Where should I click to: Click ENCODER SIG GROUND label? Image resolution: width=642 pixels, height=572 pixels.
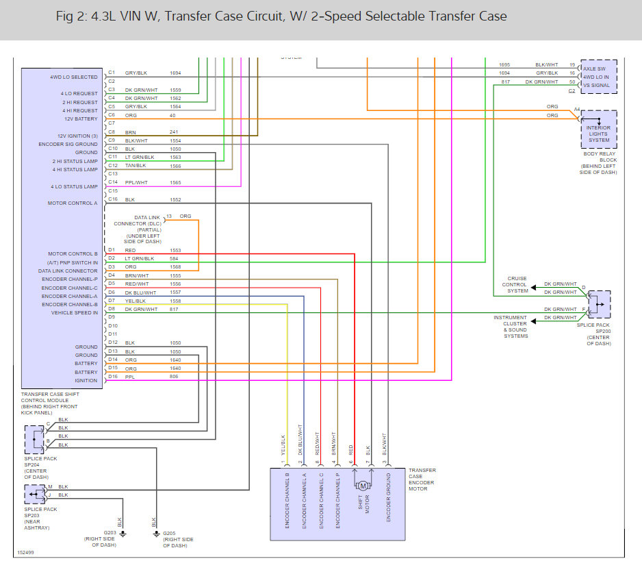tap(68, 145)
